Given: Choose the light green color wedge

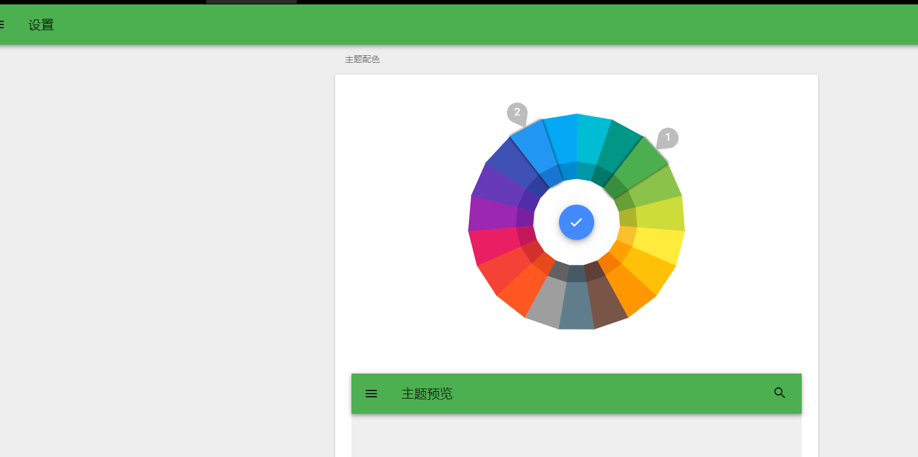Looking at the screenshot, I should [651, 187].
